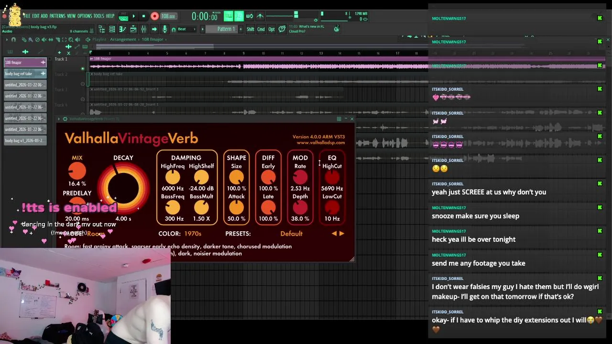
Task: Click the large DECAY knob
Action: 123,187
